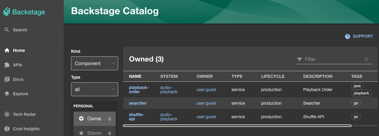The image size is (379, 136).
Task: Click production lifecycle in searcher row
Action: click(x=271, y=103)
